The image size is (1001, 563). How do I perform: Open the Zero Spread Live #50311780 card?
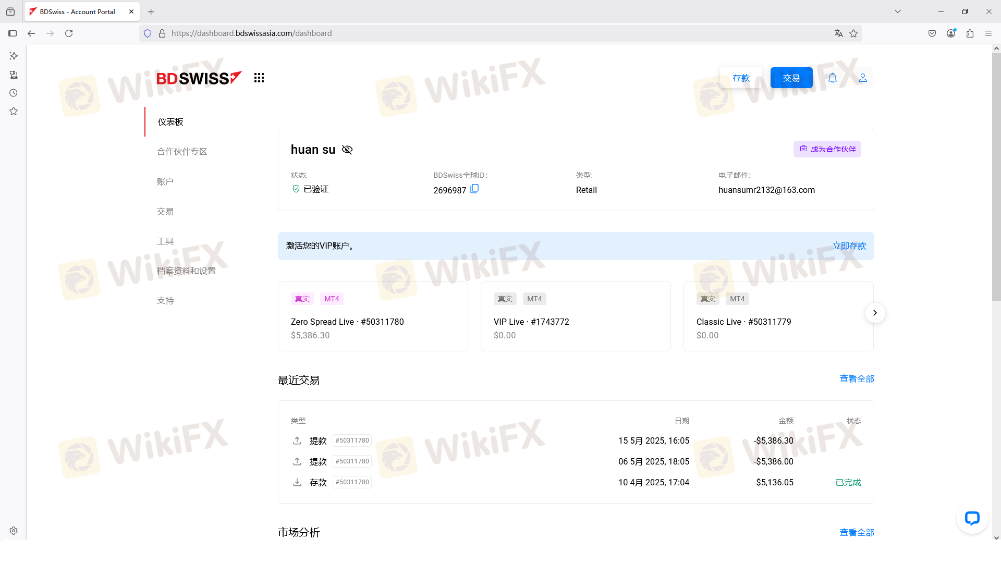(x=373, y=316)
